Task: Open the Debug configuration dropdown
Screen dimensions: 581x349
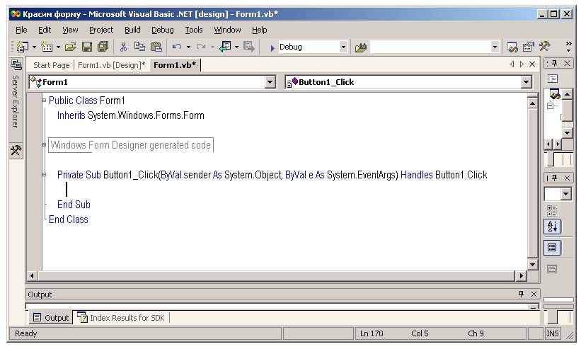Action: coord(343,47)
